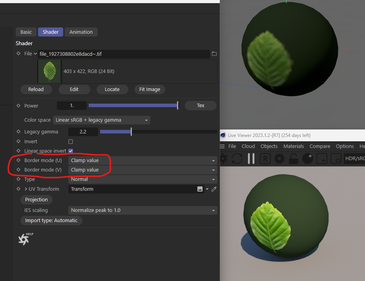Click keyframe diamond next to UV Transform
Viewport: 365px width, 281px height.
18,189
